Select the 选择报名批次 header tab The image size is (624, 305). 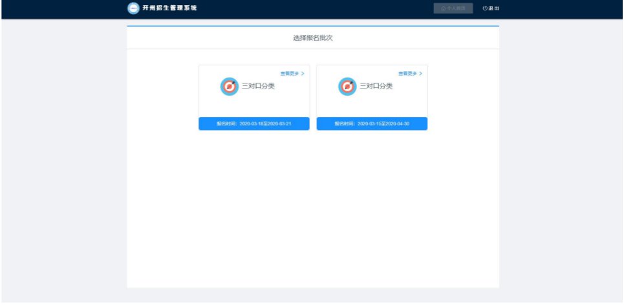click(x=312, y=38)
